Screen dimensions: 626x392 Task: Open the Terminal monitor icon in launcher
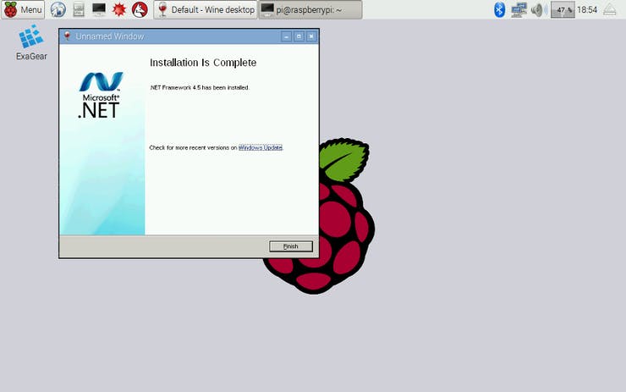pyautogui.click(x=99, y=10)
